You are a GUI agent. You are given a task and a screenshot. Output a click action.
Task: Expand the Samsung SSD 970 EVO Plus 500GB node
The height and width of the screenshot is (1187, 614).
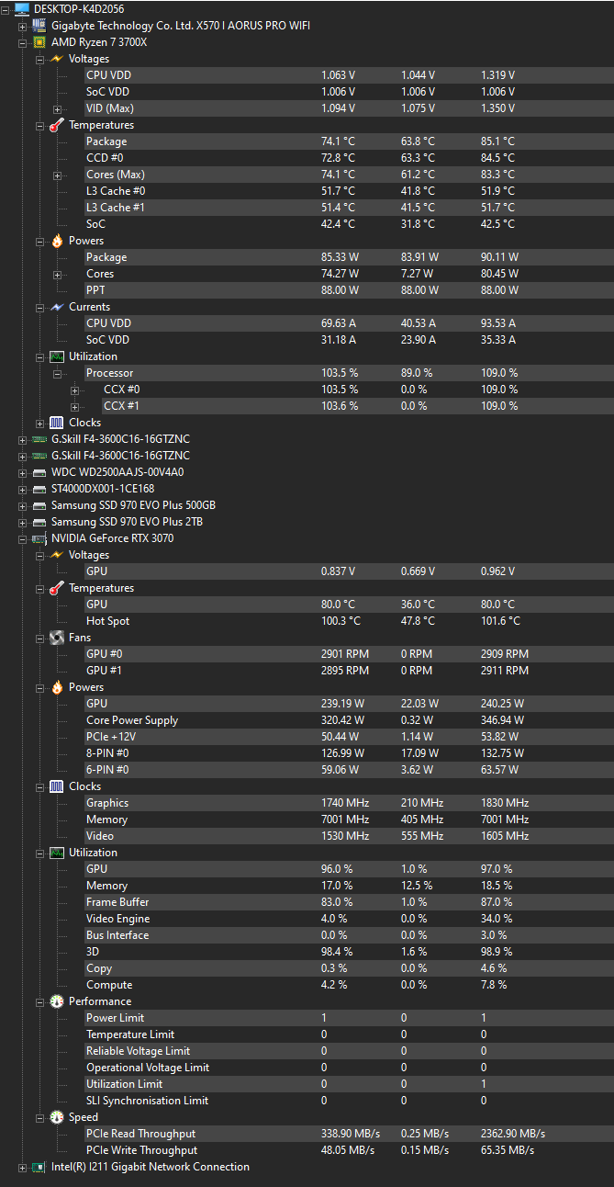tap(23, 505)
